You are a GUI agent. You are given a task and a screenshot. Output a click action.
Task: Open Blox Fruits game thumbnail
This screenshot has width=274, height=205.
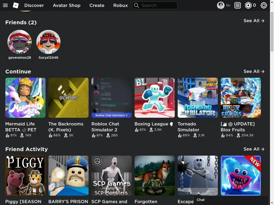point(241,98)
